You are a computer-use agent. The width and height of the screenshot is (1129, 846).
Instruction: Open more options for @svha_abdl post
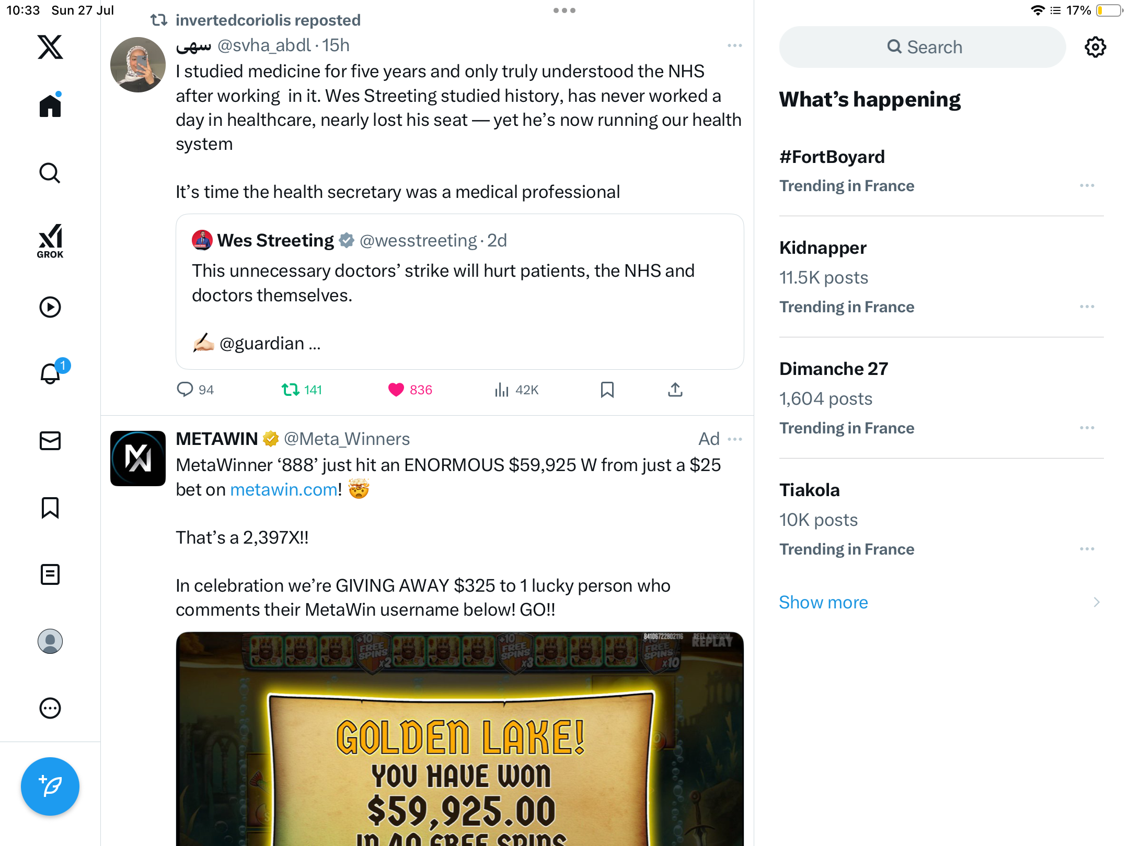tap(734, 46)
